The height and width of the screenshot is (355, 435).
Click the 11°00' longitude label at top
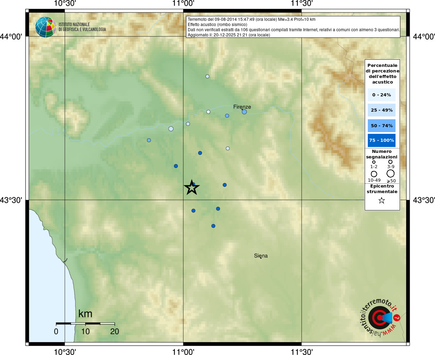(183, 3)
